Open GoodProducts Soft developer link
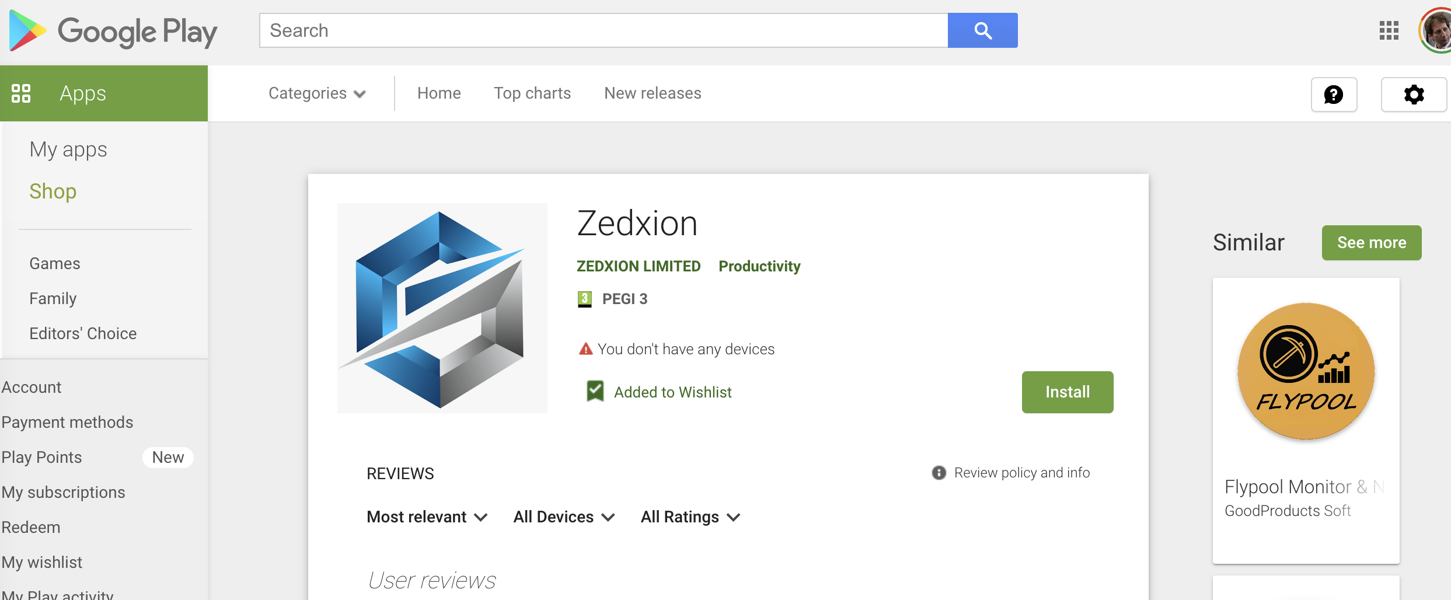 pos(1288,511)
